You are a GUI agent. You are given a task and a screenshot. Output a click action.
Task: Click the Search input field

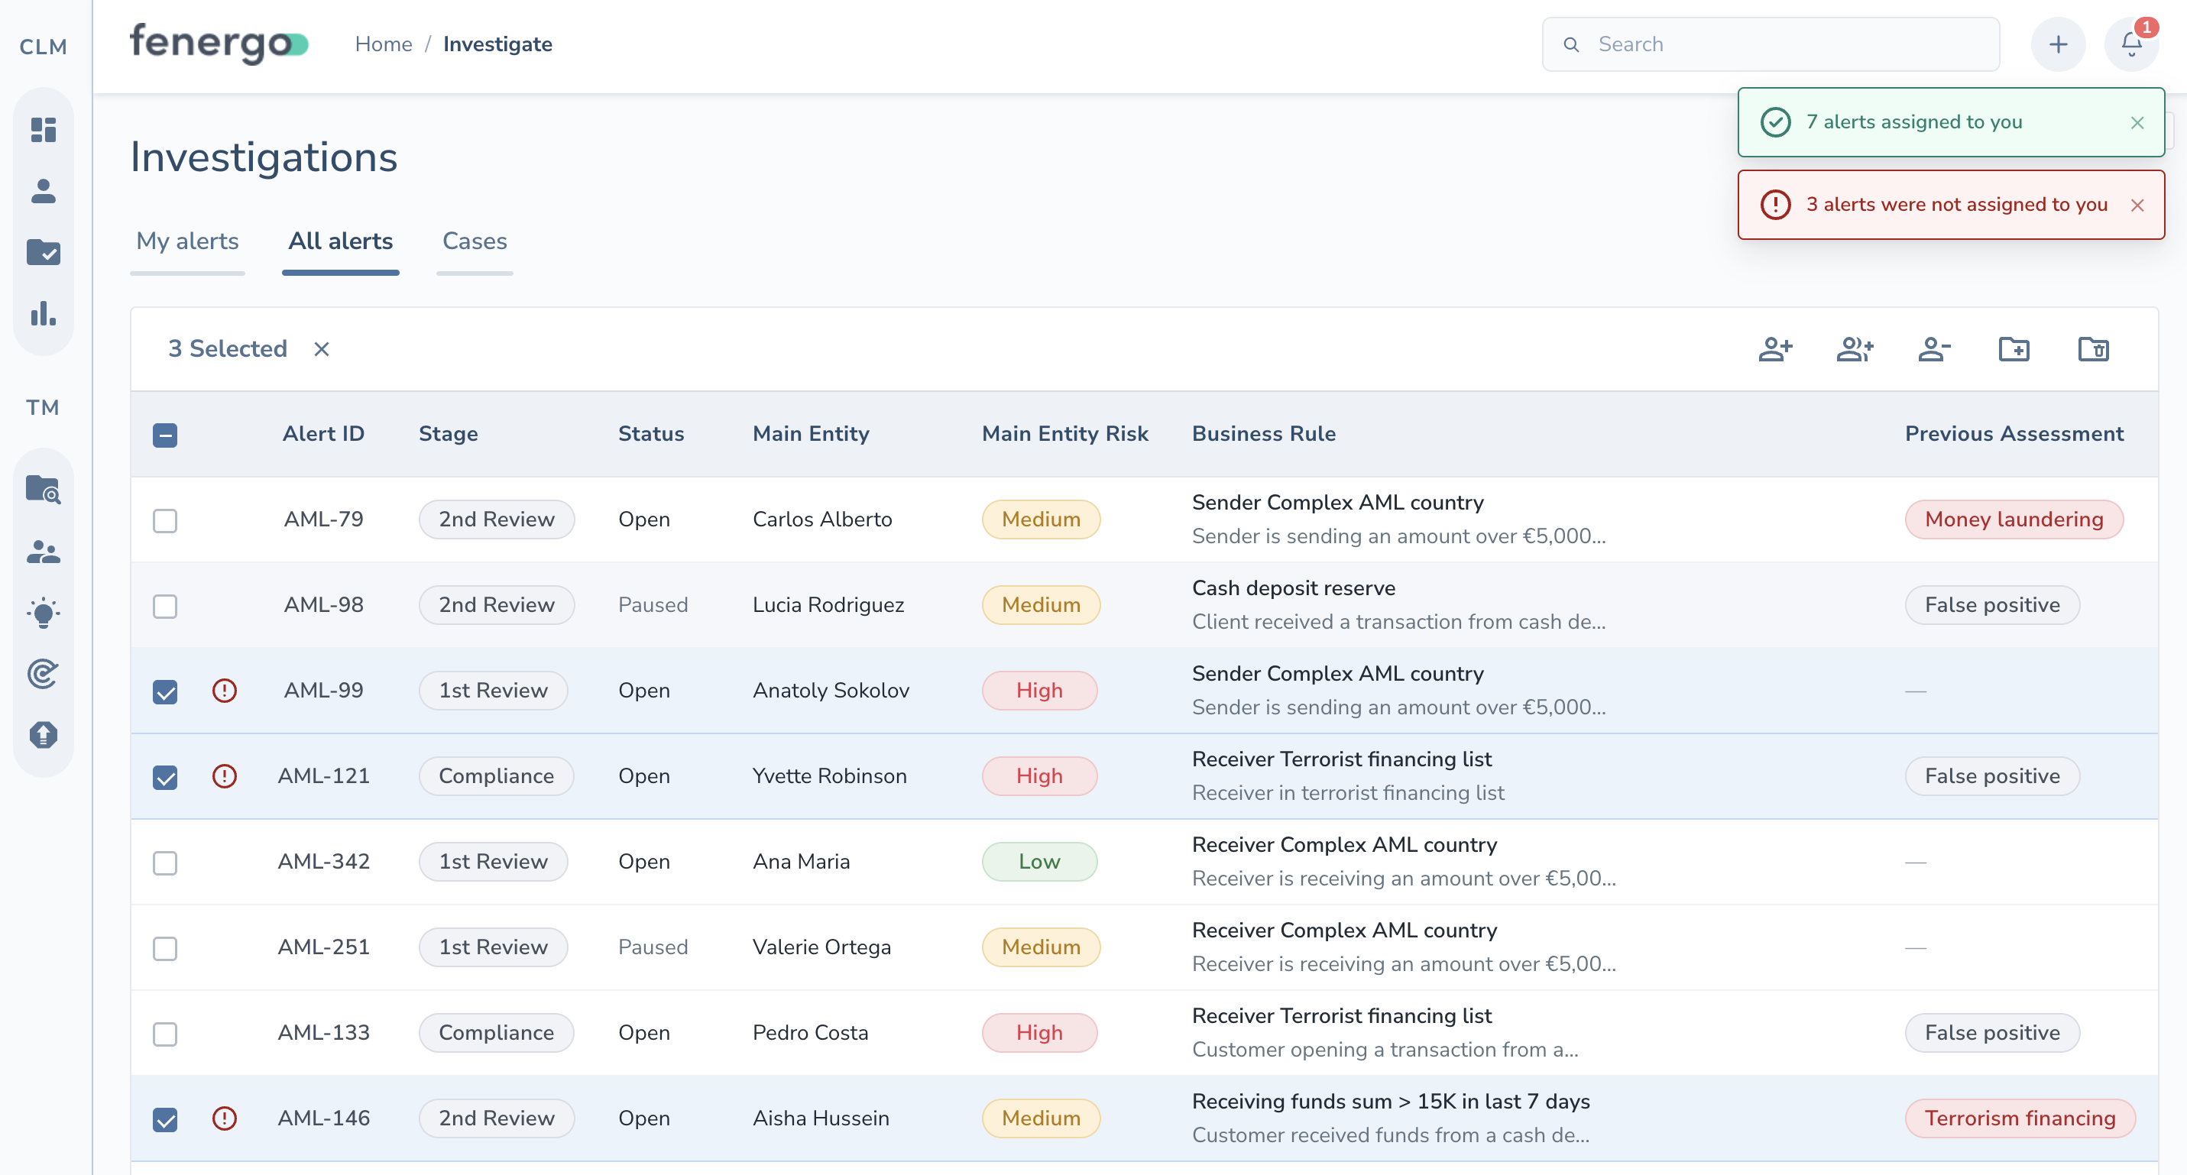1771,44
